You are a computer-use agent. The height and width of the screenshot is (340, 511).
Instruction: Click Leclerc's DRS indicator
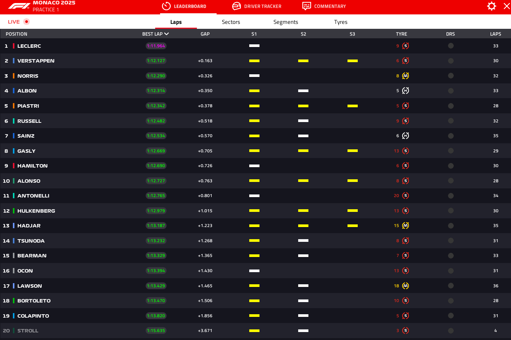pyautogui.click(x=451, y=46)
